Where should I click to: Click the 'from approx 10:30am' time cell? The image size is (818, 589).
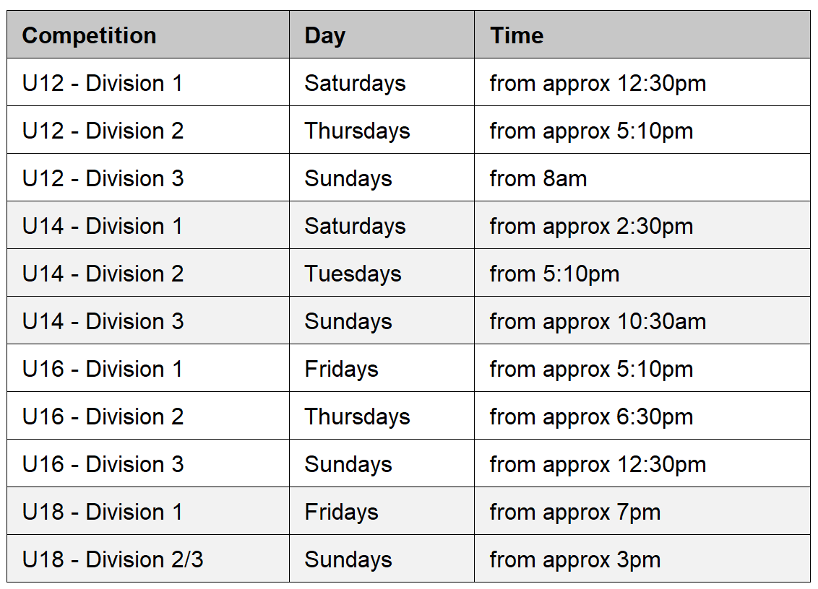tap(642, 320)
